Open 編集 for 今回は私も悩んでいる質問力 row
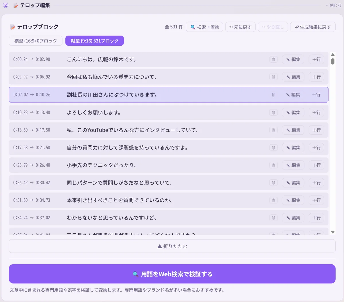344x302 pixels. coord(293,77)
